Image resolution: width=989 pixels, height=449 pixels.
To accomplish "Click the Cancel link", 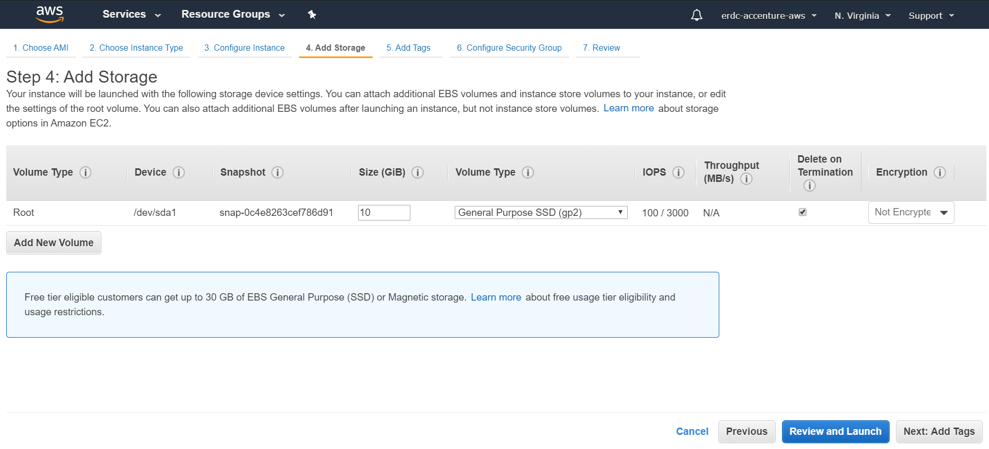I will [x=692, y=431].
